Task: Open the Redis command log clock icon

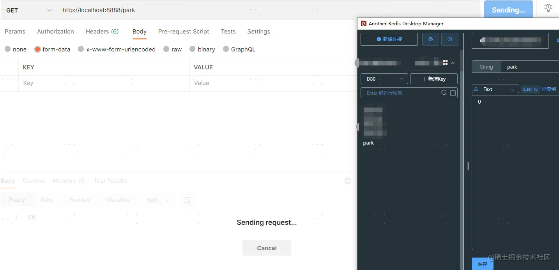Action: tap(450, 39)
